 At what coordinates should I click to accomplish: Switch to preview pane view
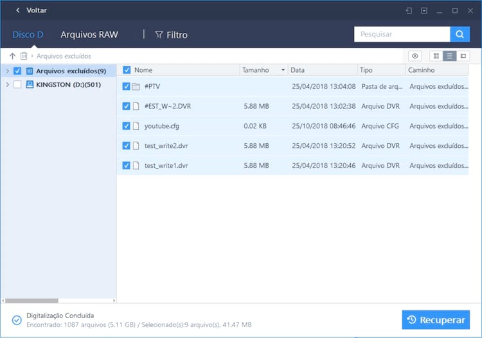pos(463,56)
